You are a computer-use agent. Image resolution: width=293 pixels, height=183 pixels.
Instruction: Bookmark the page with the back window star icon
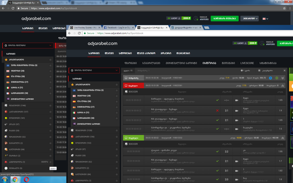pos(284,8)
